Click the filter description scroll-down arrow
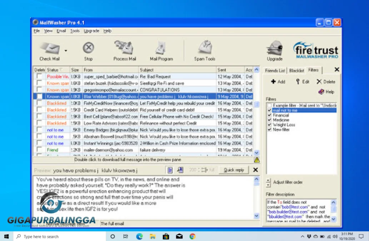This screenshot has height=241, width=369. [x=334, y=219]
